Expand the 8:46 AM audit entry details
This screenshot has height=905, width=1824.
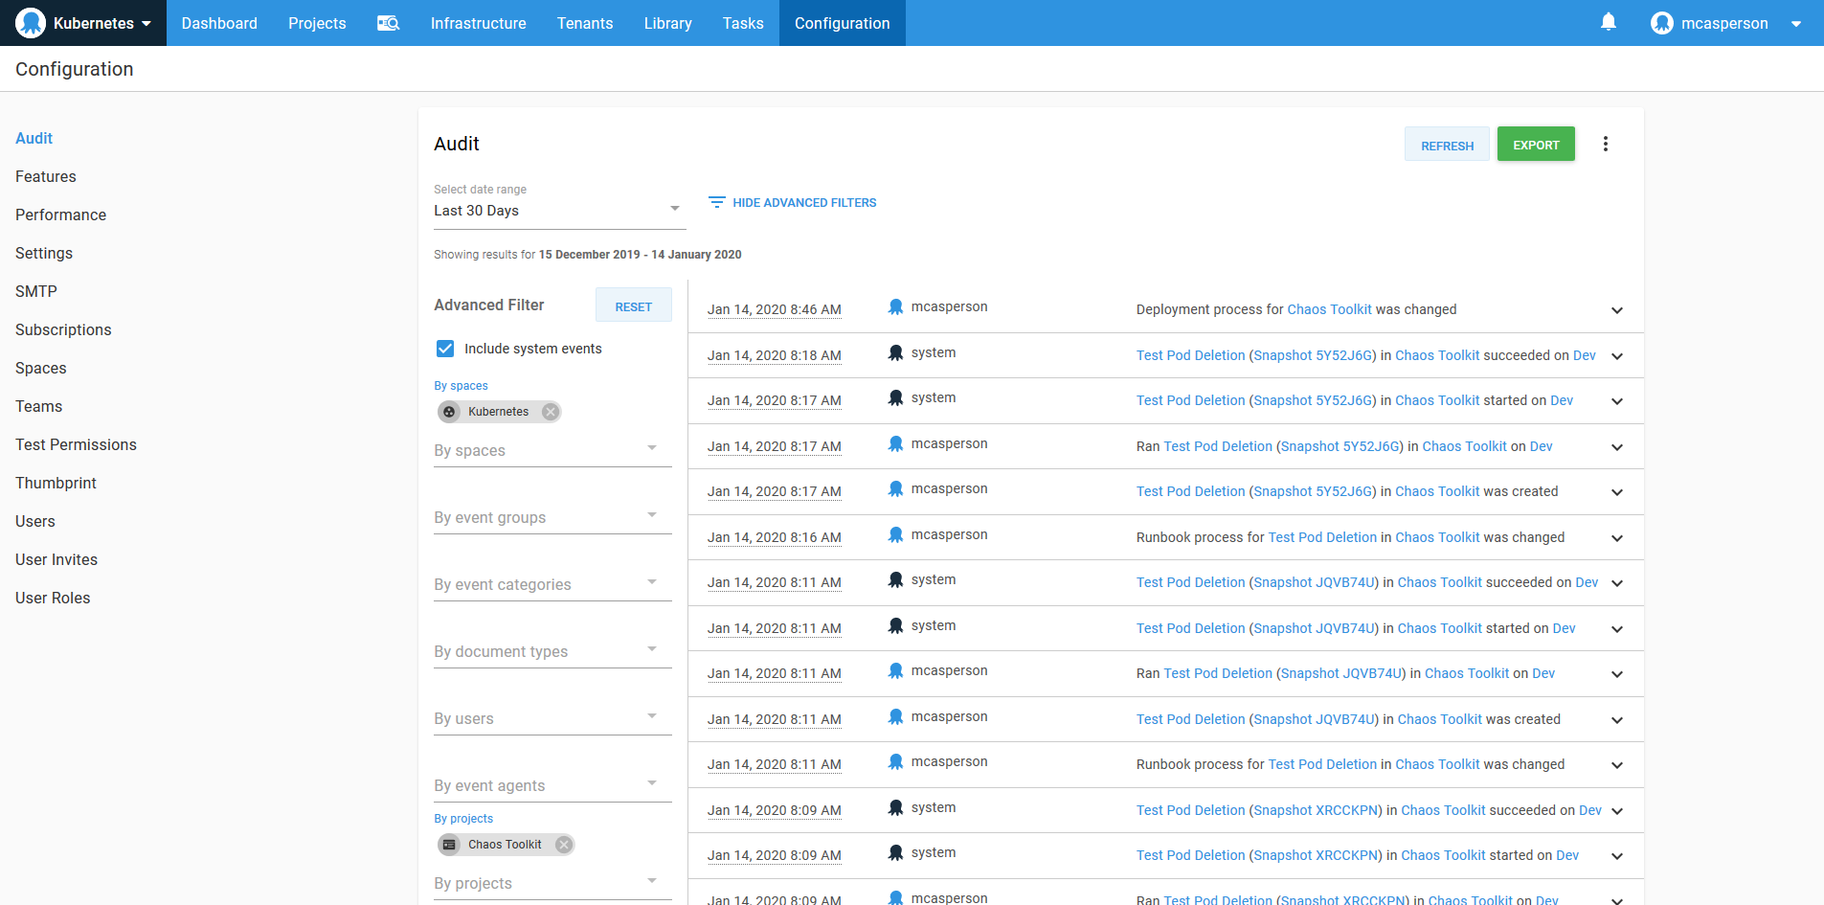(x=1616, y=310)
